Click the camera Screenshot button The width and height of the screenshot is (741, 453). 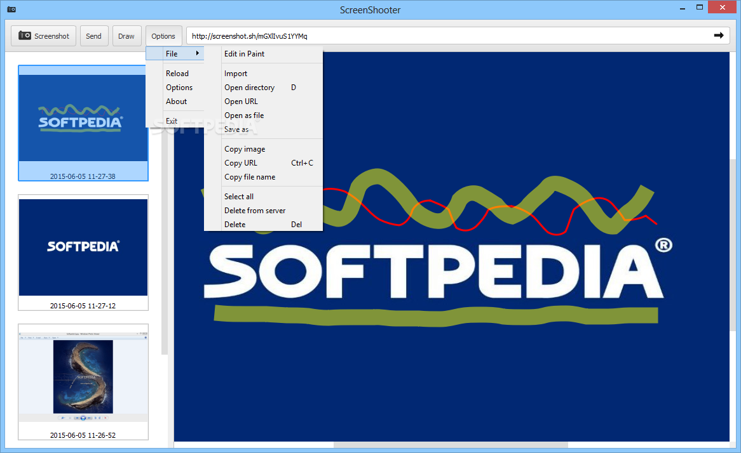coord(43,36)
